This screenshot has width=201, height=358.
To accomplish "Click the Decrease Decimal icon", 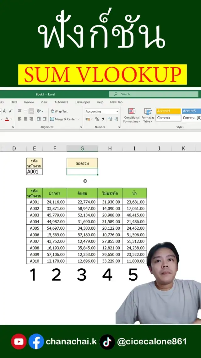I will 117,119.
